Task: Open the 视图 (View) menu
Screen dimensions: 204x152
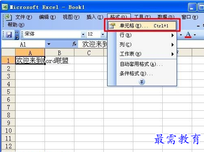Action: 71,17
